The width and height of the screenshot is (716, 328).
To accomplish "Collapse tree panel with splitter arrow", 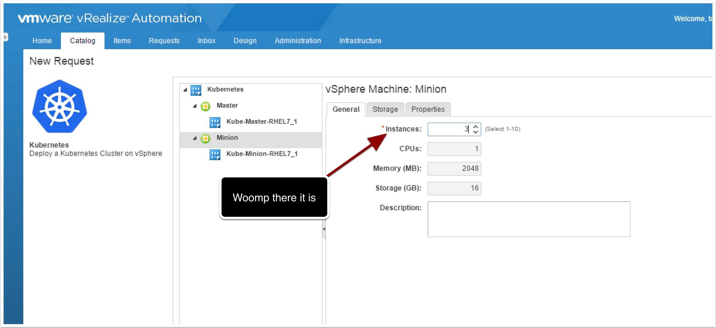I will (324, 229).
